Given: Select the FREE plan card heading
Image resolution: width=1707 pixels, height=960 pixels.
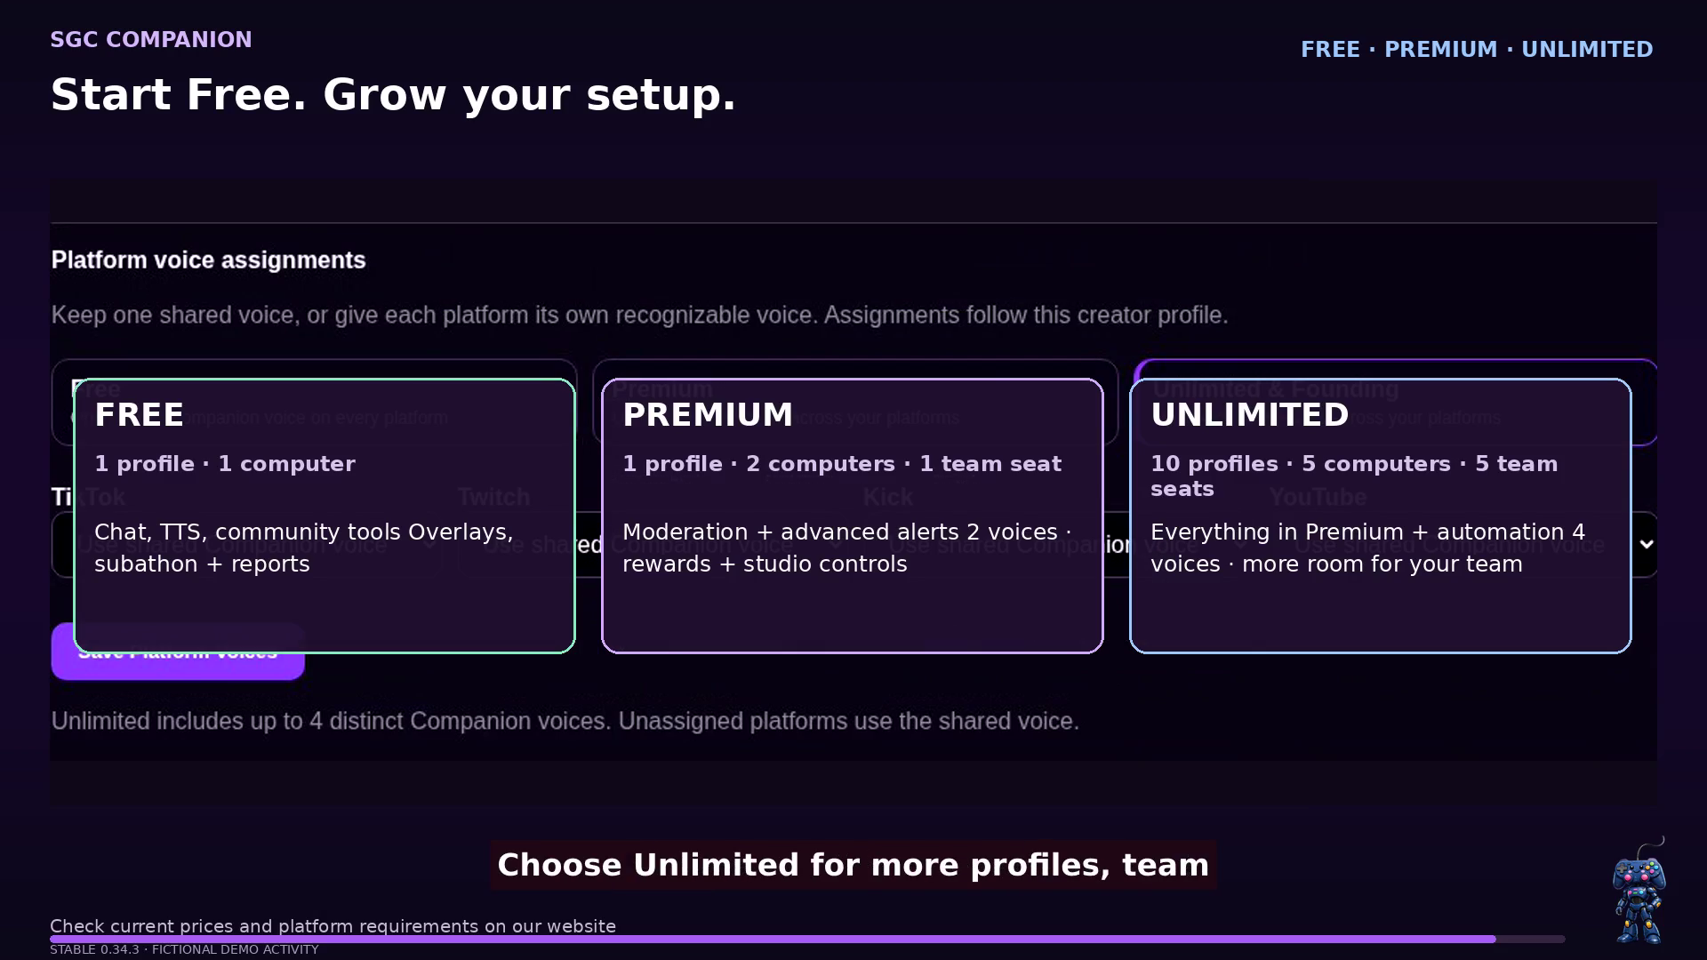Looking at the screenshot, I should (x=140, y=415).
